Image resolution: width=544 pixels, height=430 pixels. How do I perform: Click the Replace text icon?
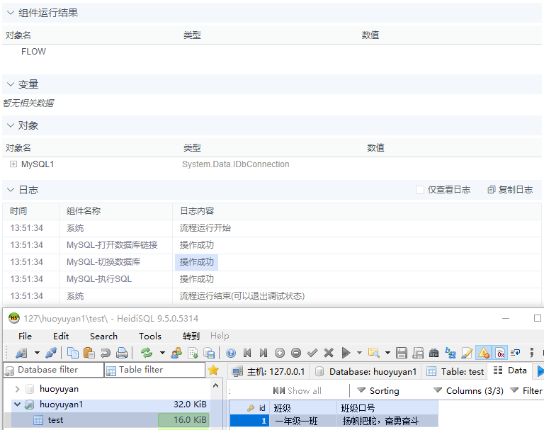[x=450, y=353]
